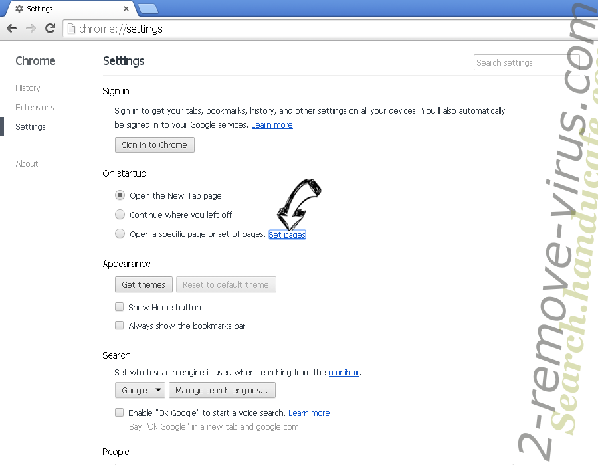This screenshot has height=465, width=598.
Task: Select Settings in the sidebar
Action: [30, 126]
